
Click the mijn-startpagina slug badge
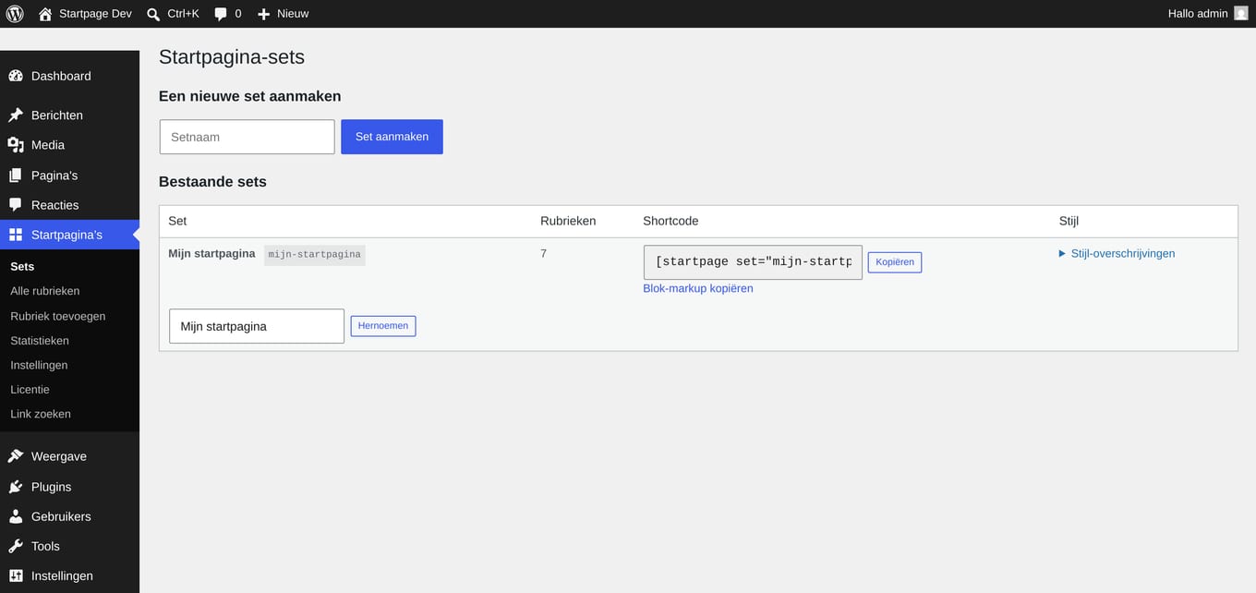(314, 254)
